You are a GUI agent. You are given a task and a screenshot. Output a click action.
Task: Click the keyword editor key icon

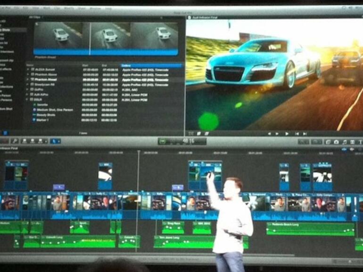click(x=15, y=141)
